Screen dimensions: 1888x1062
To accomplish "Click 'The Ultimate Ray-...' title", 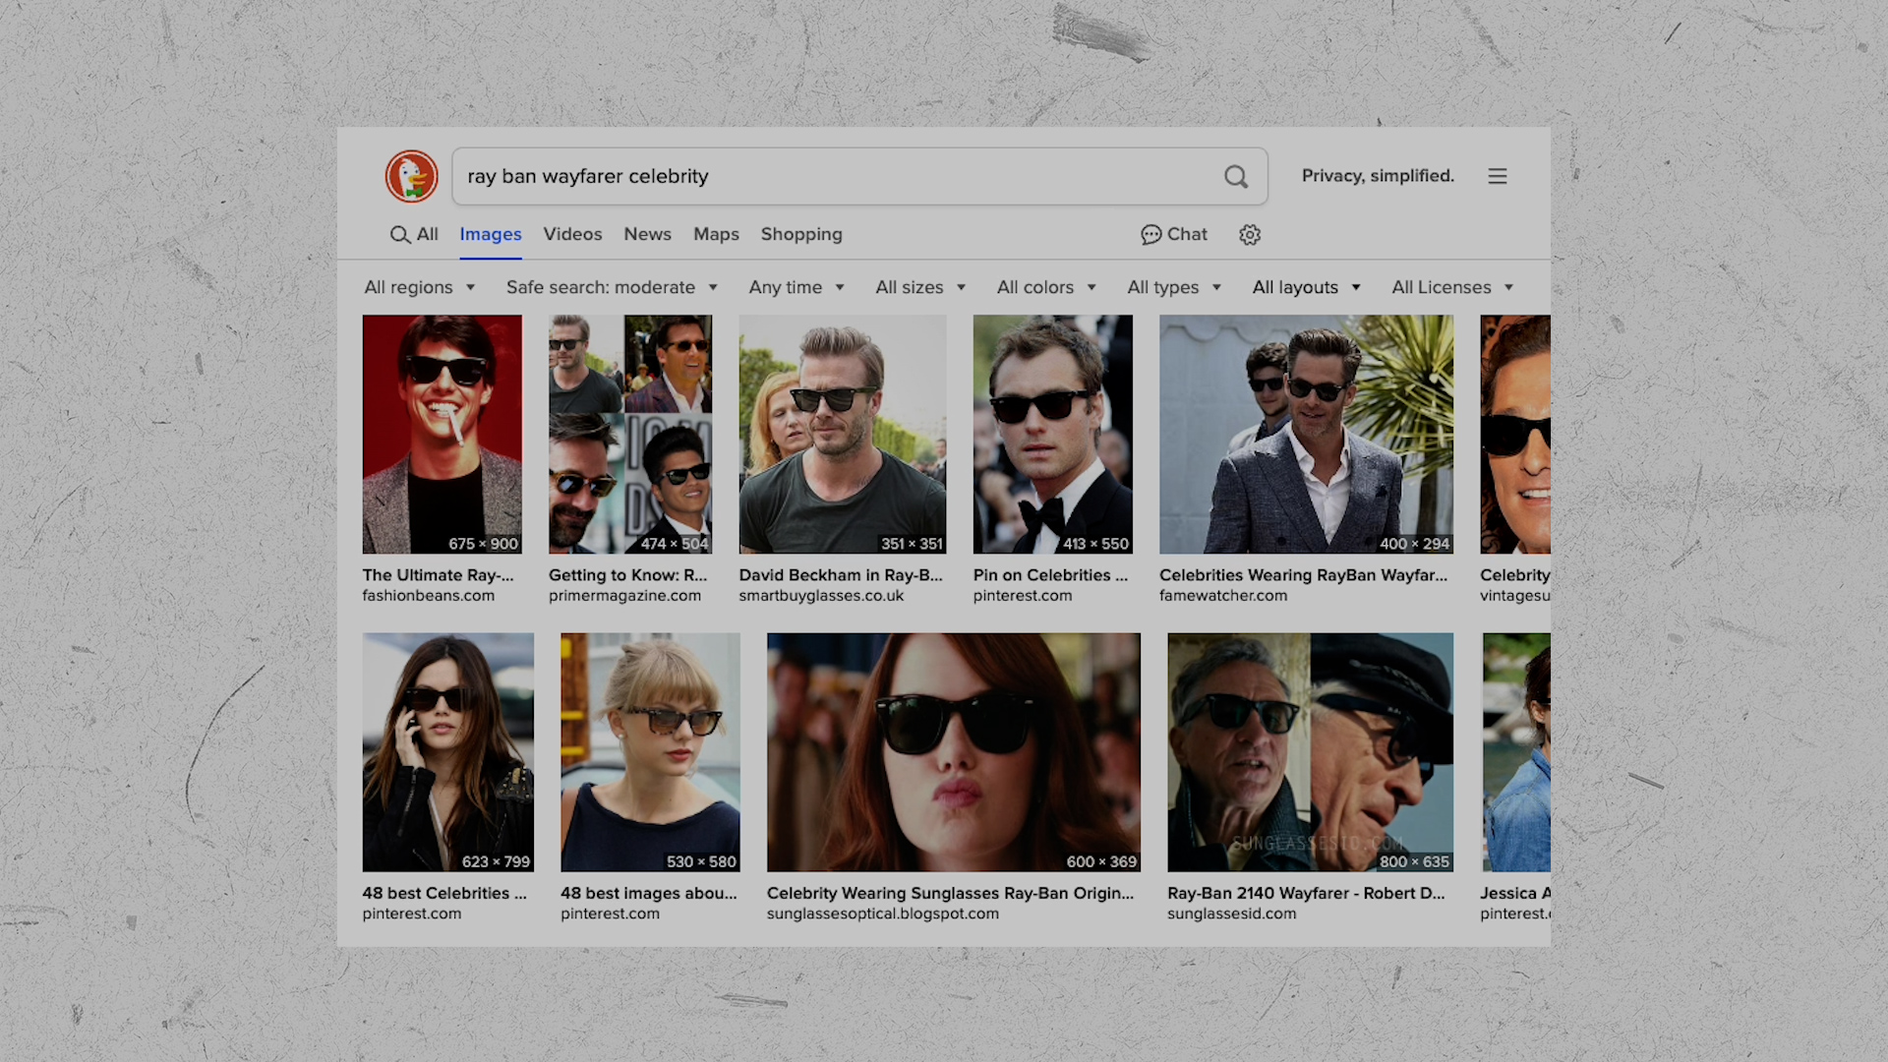I will [x=438, y=575].
